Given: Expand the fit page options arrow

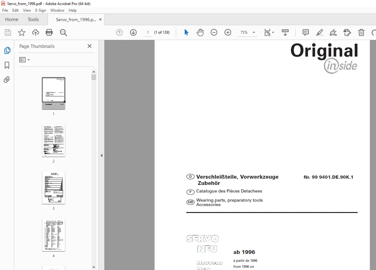Looking at the screenshot, I should tap(273, 32).
